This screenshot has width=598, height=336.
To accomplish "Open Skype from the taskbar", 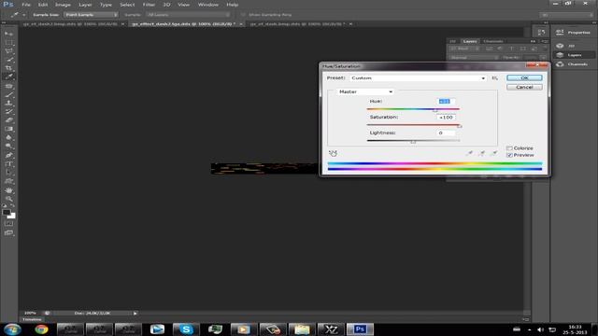I will tap(186, 329).
